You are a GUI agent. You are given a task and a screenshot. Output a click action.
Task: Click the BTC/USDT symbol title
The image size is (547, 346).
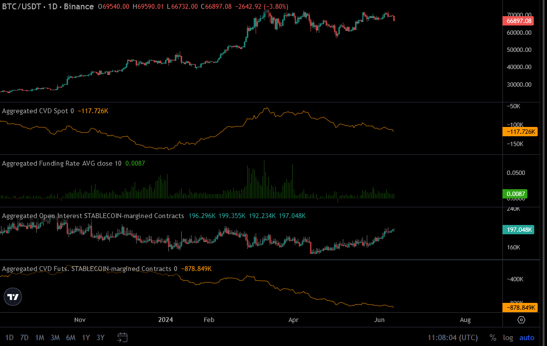pyautogui.click(x=48, y=7)
